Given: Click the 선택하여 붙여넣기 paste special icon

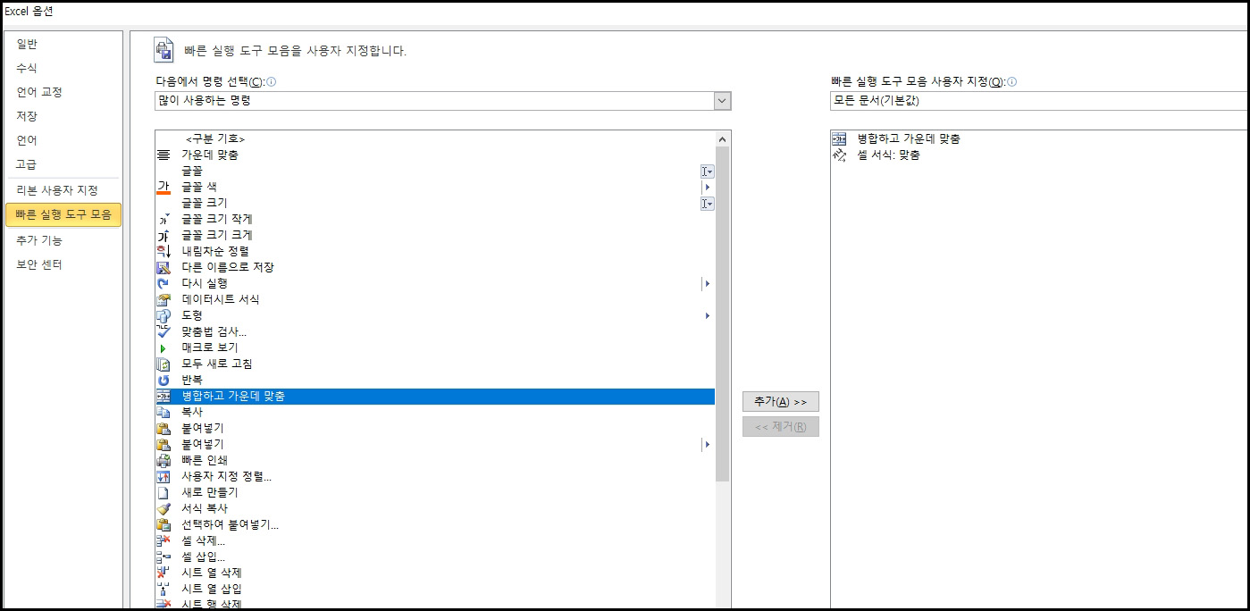Looking at the screenshot, I should pos(164,524).
